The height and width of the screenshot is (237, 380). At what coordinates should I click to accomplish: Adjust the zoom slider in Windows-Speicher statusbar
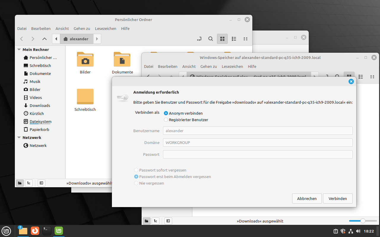tap(362, 221)
